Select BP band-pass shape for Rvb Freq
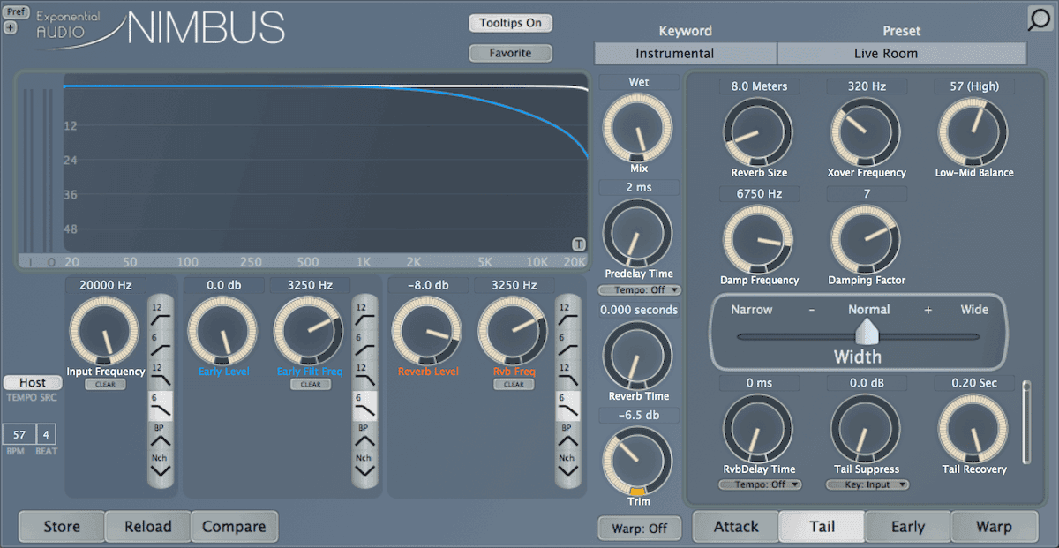This screenshot has height=548, width=1059. [567, 434]
